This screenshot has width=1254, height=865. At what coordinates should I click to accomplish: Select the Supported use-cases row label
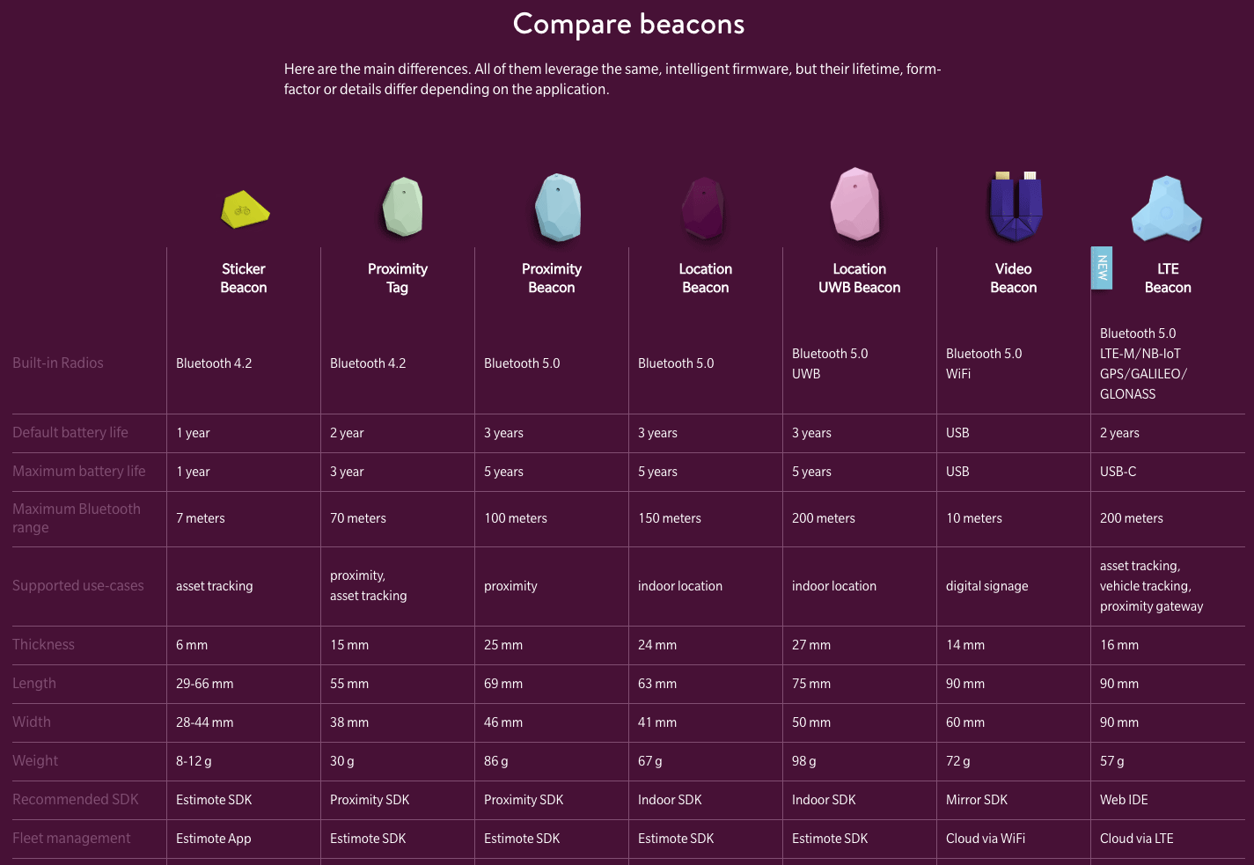point(78,585)
